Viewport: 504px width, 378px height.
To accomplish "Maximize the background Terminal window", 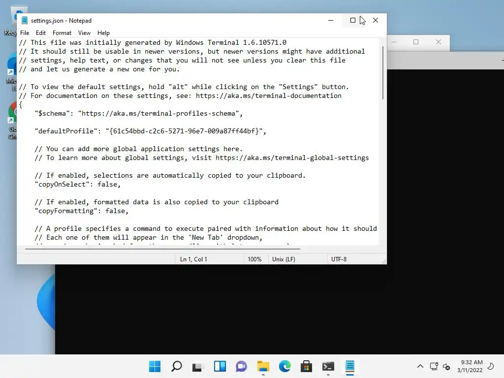I will pos(416,42).
